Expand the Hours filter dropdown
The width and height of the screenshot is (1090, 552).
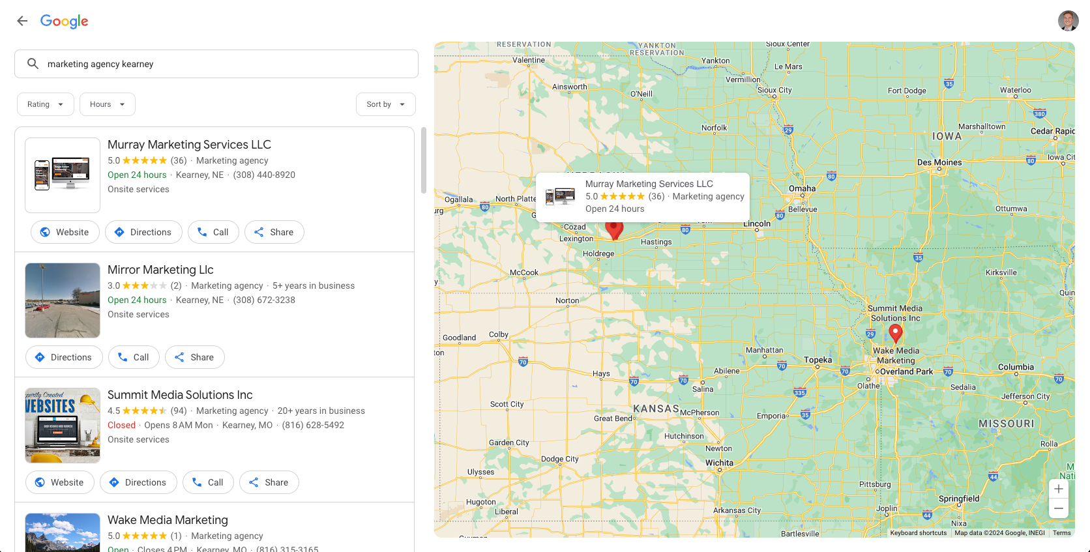(107, 104)
